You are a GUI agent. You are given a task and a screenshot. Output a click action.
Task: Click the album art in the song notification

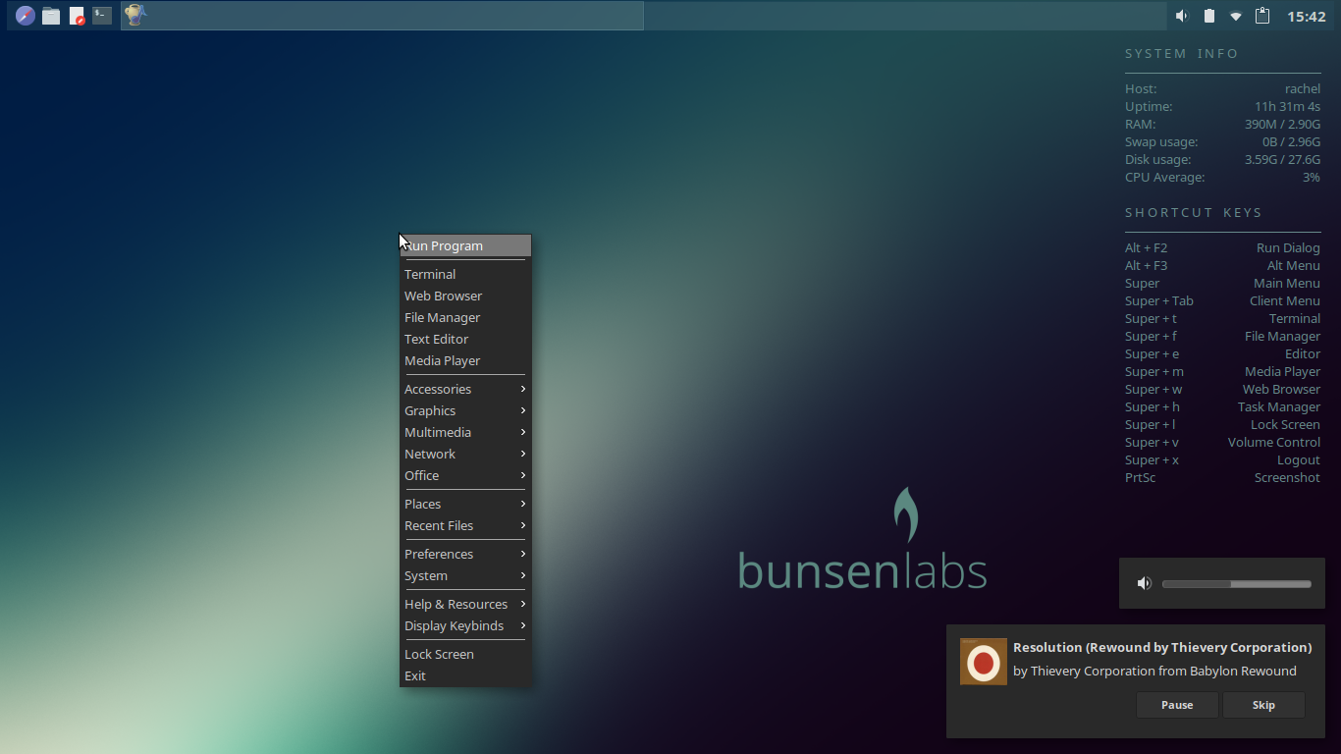[x=983, y=662]
